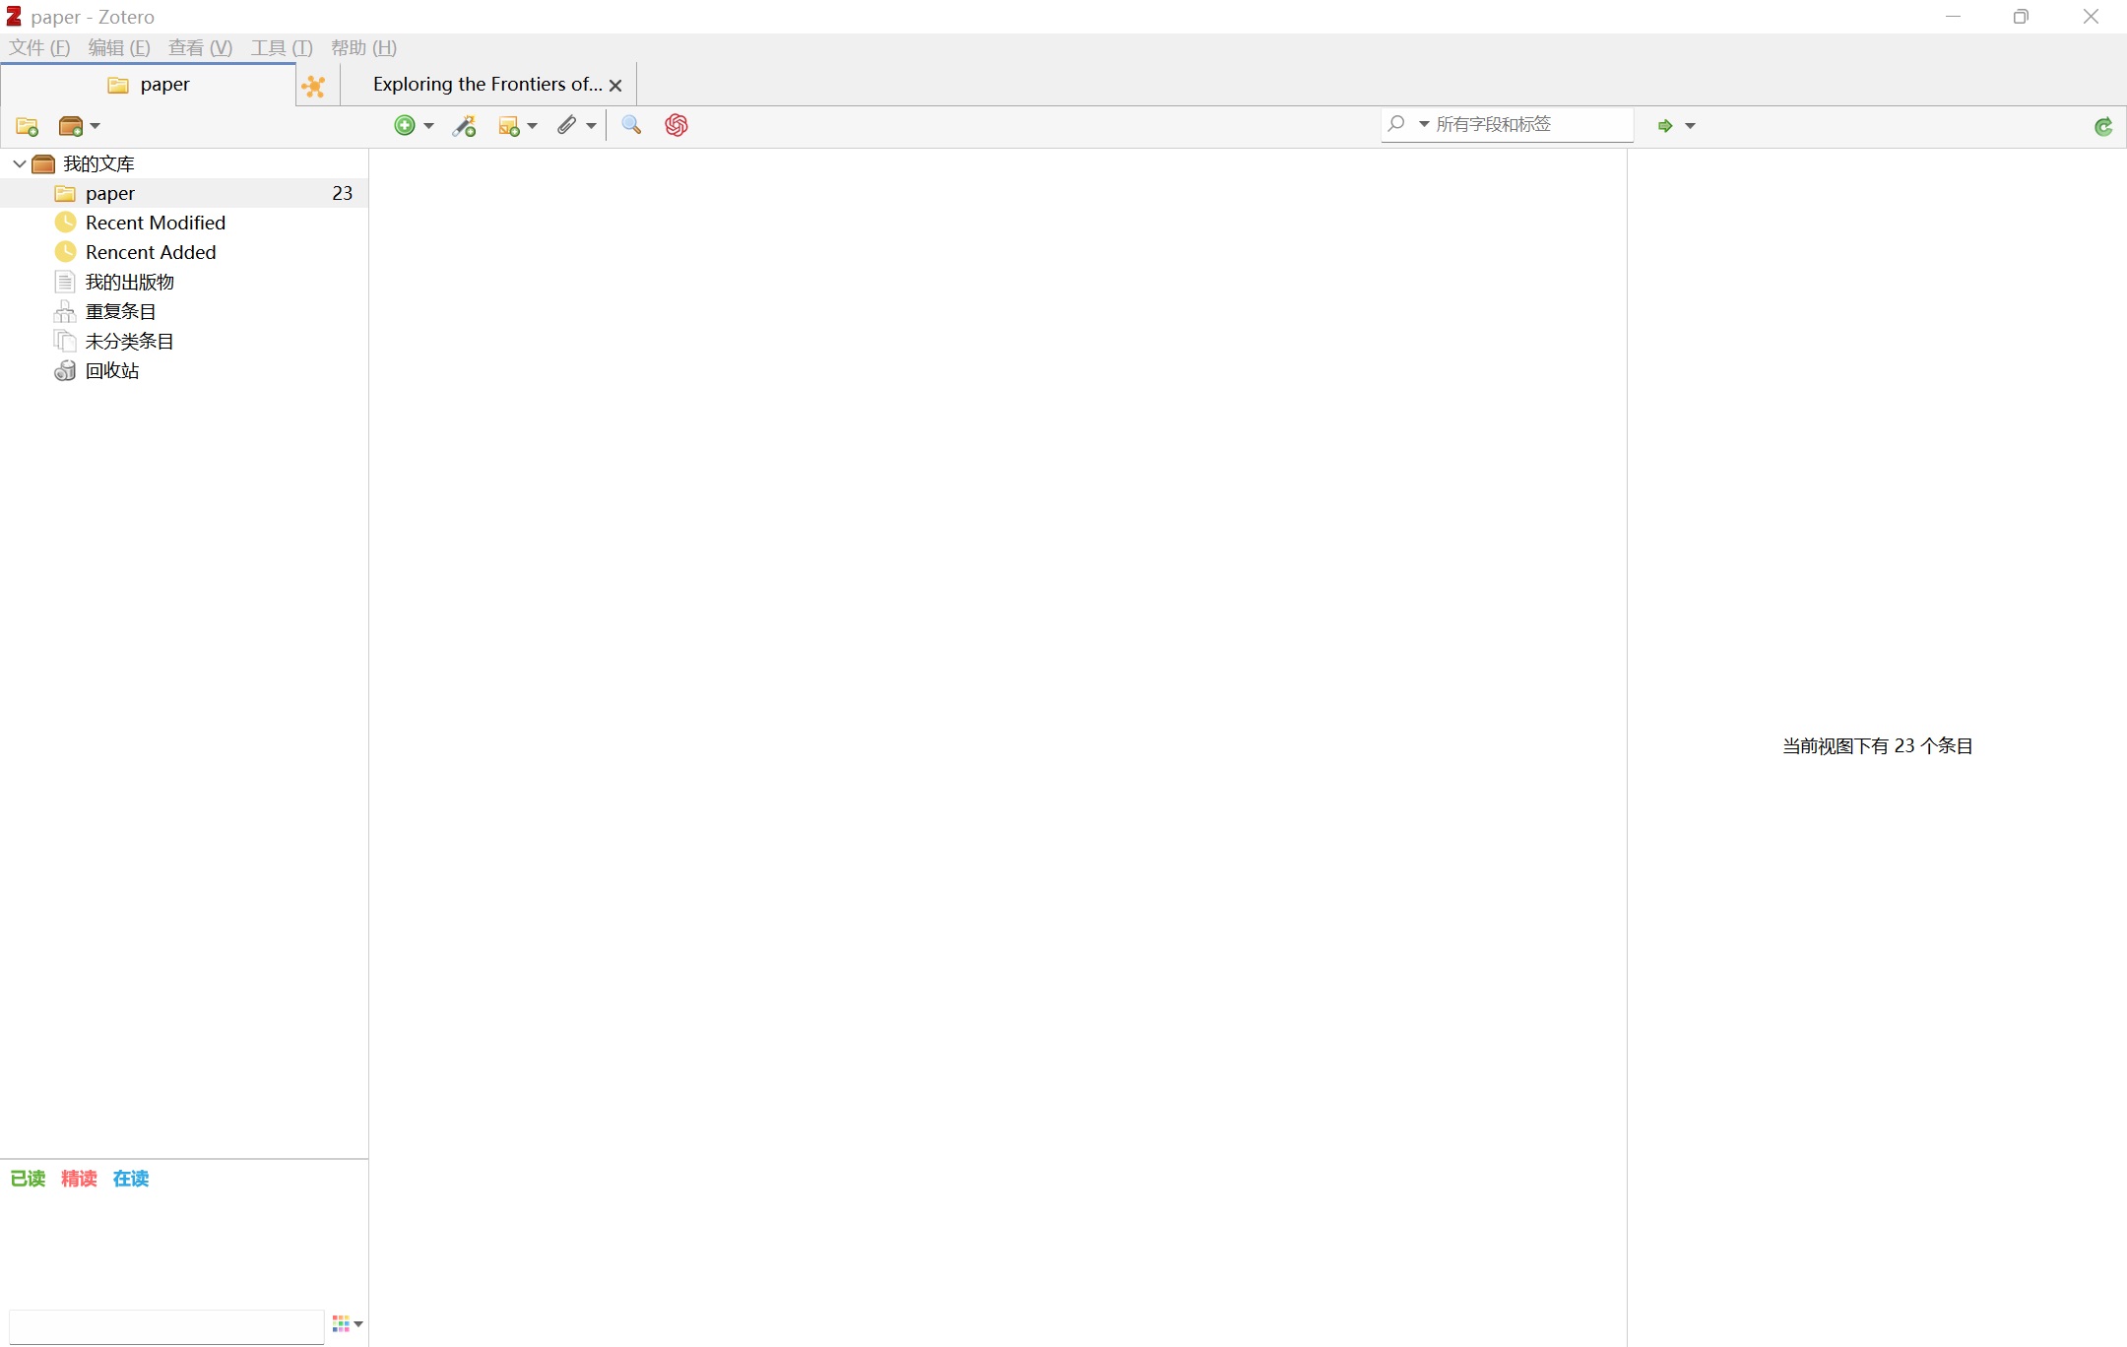Switch to the Exploring the Frontiers tab

(483, 84)
